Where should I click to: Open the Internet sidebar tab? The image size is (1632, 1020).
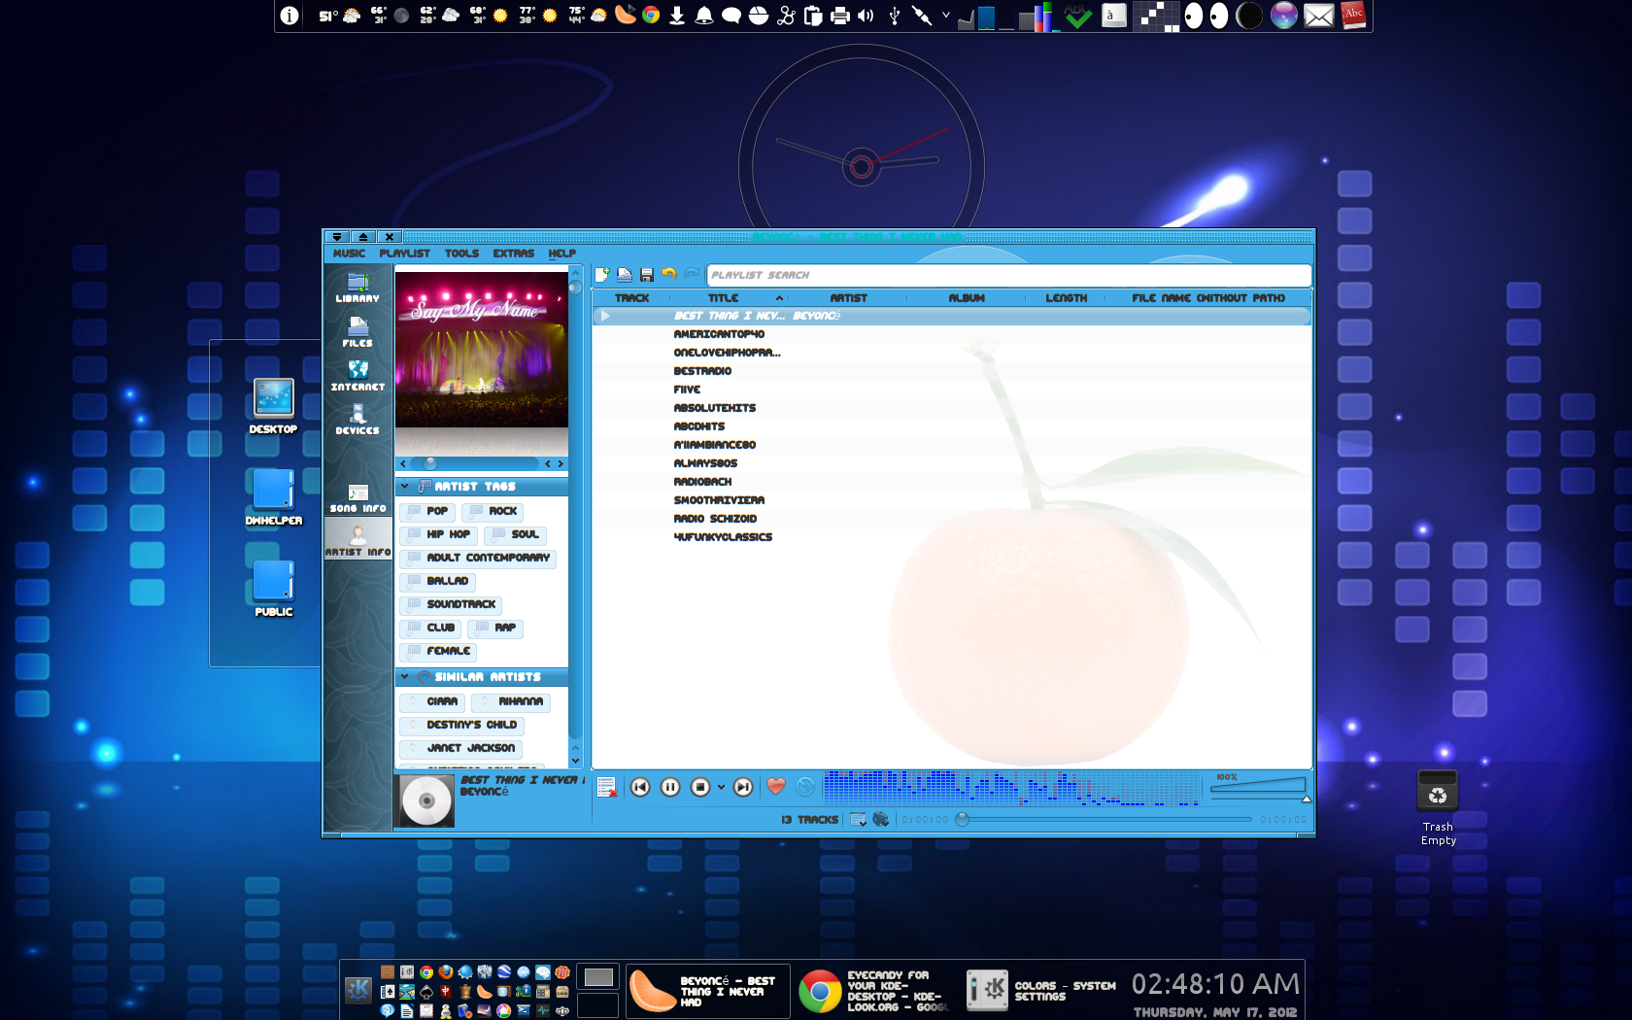(357, 375)
